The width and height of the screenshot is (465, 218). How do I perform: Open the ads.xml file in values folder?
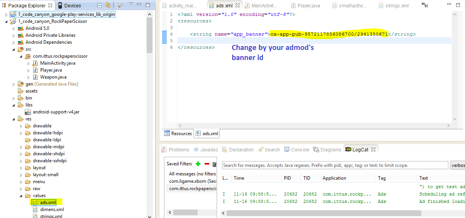point(48,203)
